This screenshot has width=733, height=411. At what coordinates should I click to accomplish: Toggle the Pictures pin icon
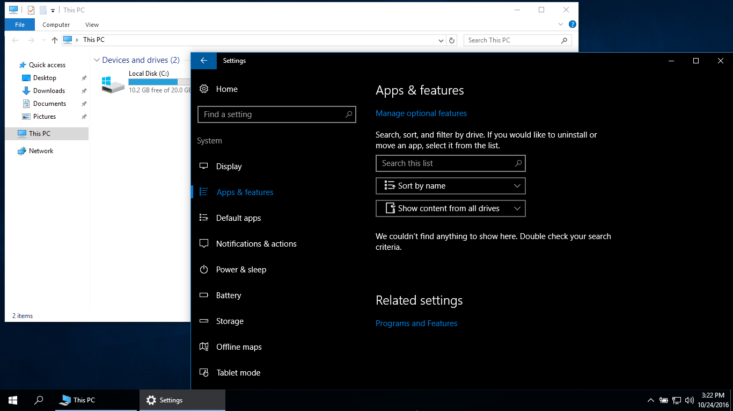(x=84, y=116)
